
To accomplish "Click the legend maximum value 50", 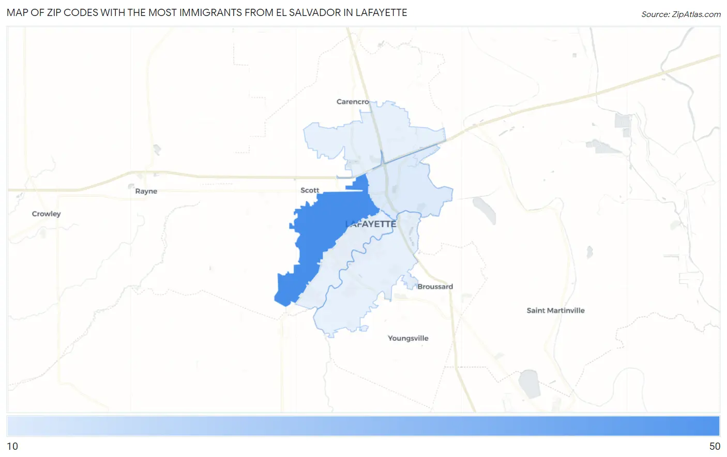I will (714, 446).
